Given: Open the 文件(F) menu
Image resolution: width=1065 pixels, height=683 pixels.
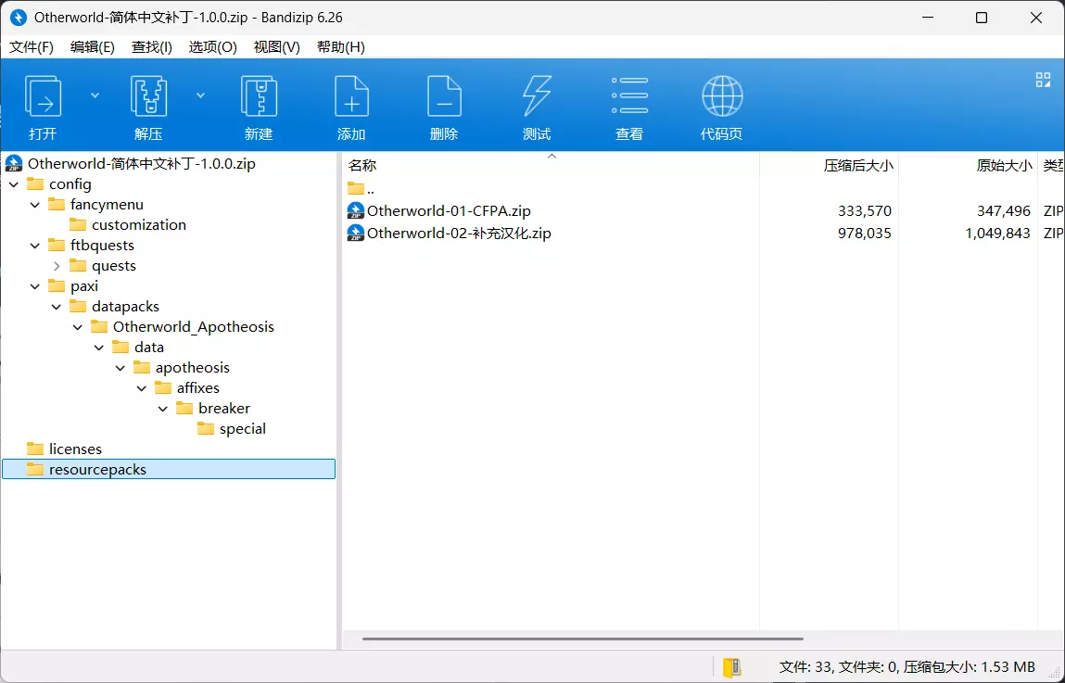Looking at the screenshot, I should coord(32,47).
